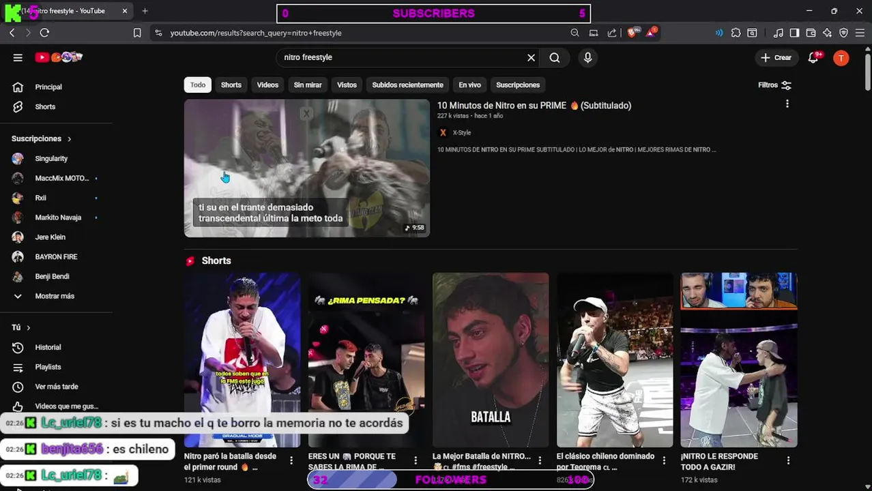Viewport: 872px width, 491px height.
Task: Bookmark this page icon
Action: [x=137, y=33]
